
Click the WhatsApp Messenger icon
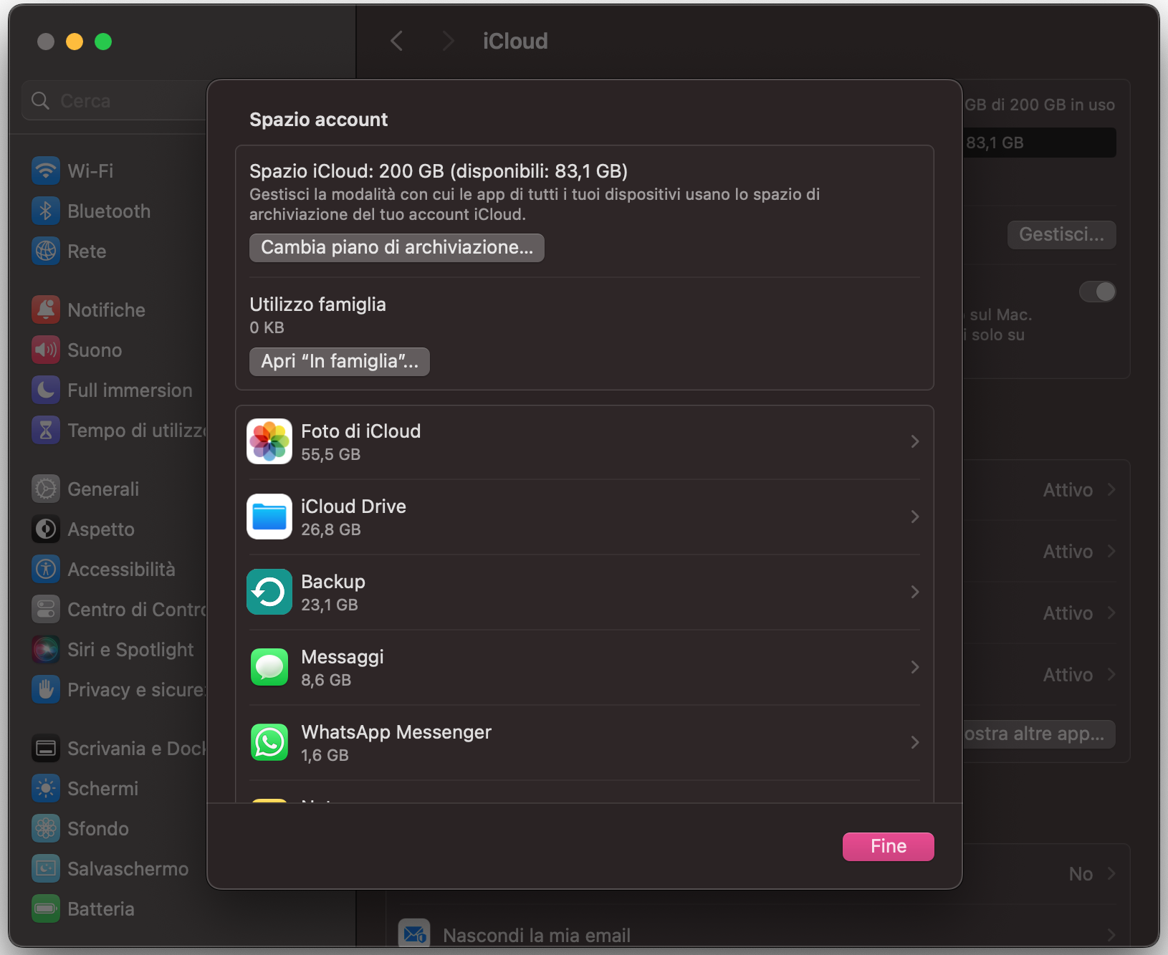(269, 742)
